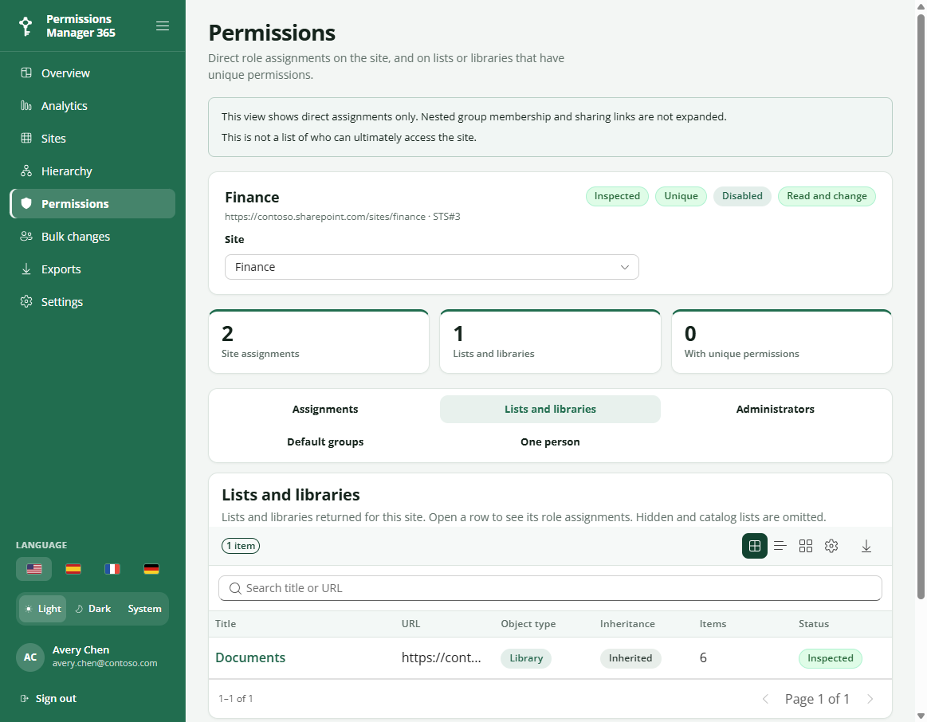Click the Hierarchy tree icon
The height and width of the screenshot is (722, 927).
click(26, 171)
